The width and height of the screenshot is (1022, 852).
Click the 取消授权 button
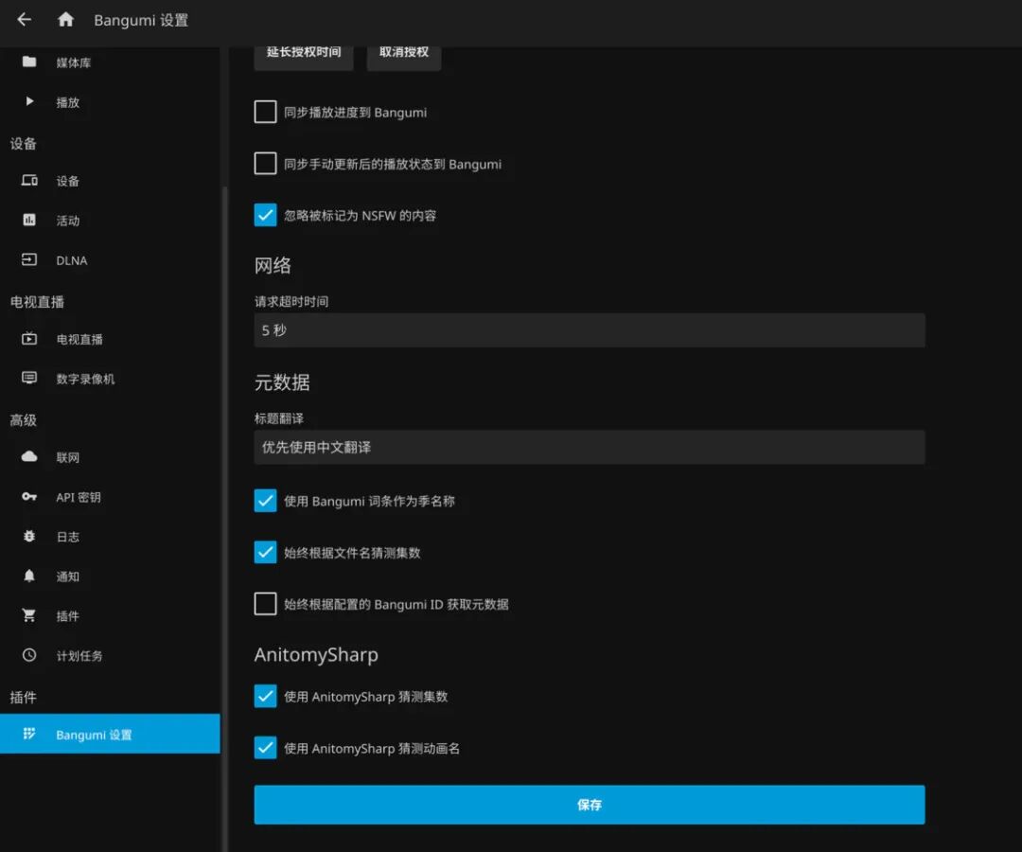pyautogui.click(x=404, y=56)
